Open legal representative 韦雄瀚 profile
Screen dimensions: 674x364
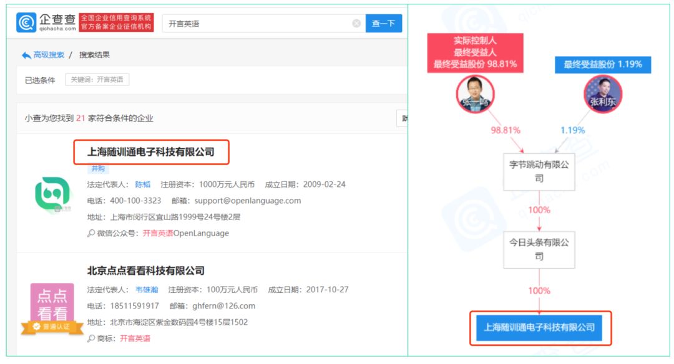tap(147, 290)
